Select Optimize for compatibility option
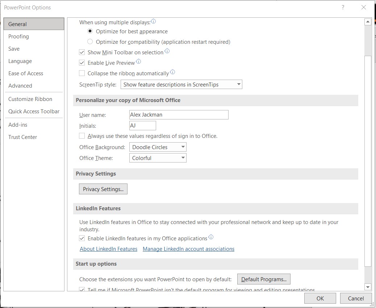Screen dimensions: 376x308 pyautogui.click(x=90, y=42)
